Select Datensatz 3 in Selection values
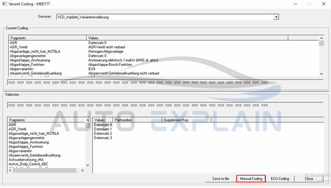This screenshot has width=331, height=188. coord(103,138)
